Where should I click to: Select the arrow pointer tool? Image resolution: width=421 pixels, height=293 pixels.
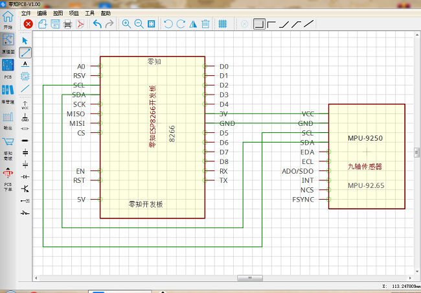[25, 41]
